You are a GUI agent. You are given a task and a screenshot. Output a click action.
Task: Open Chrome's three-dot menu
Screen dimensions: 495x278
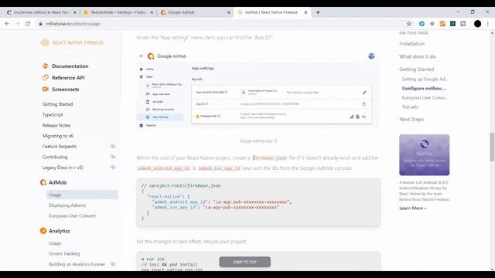(x=488, y=24)
